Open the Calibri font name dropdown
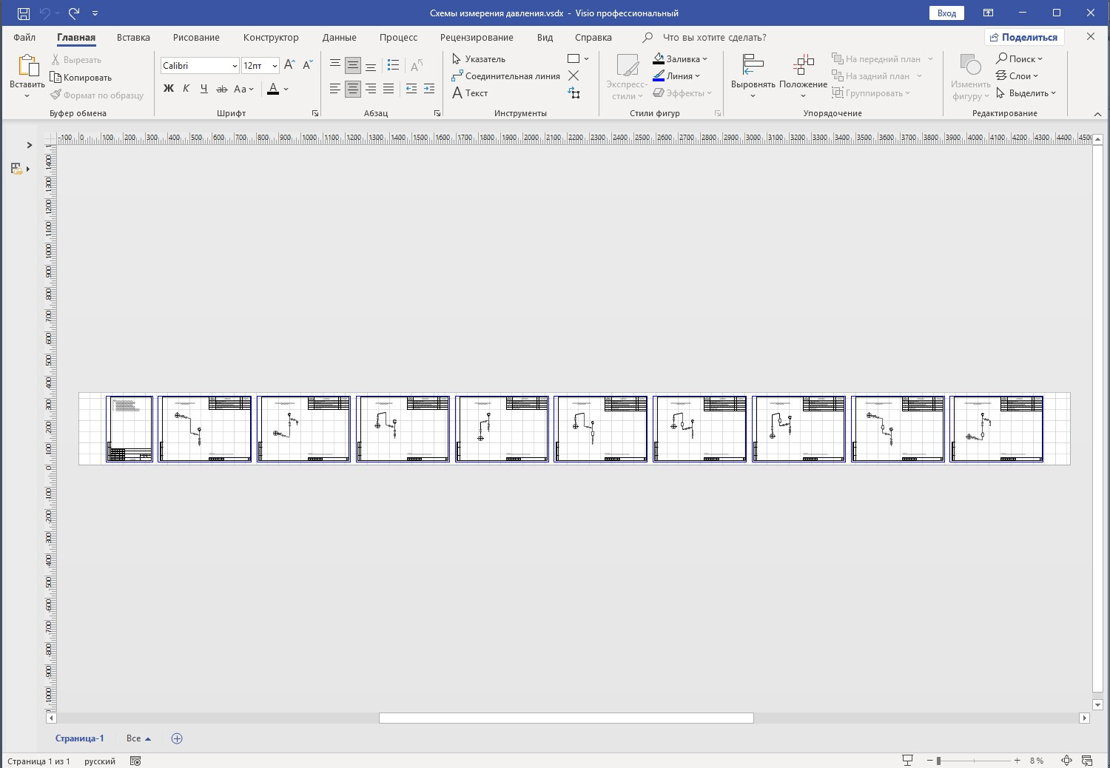The width and height of the screenshot is (1110, 768). tap(235, 66)
